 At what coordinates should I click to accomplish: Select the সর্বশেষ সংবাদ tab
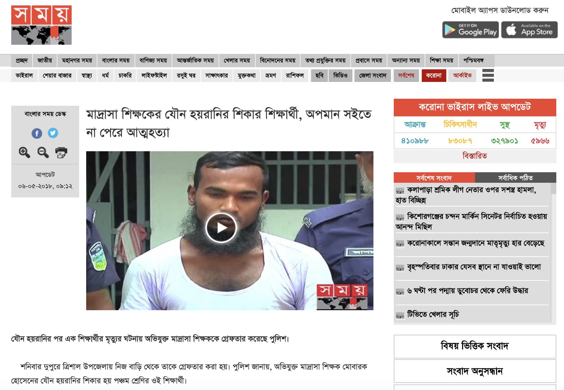(434, 177)
